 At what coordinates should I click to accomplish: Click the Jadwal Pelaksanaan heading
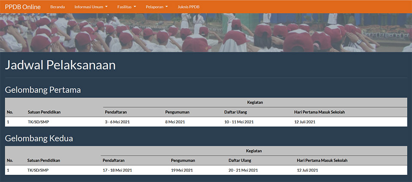(x=60, y=65)
